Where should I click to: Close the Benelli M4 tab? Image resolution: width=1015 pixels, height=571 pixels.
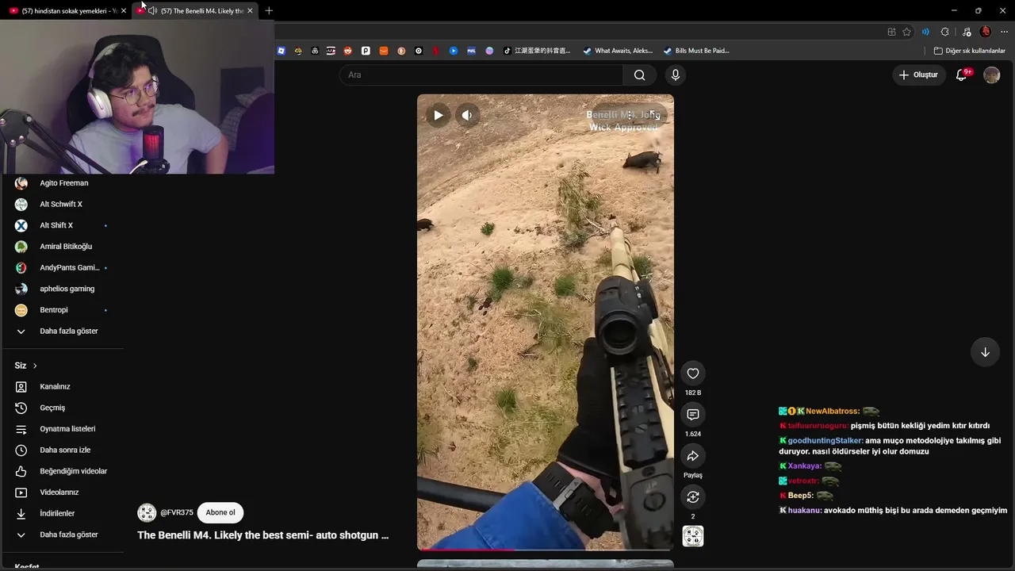coord(250,10)
